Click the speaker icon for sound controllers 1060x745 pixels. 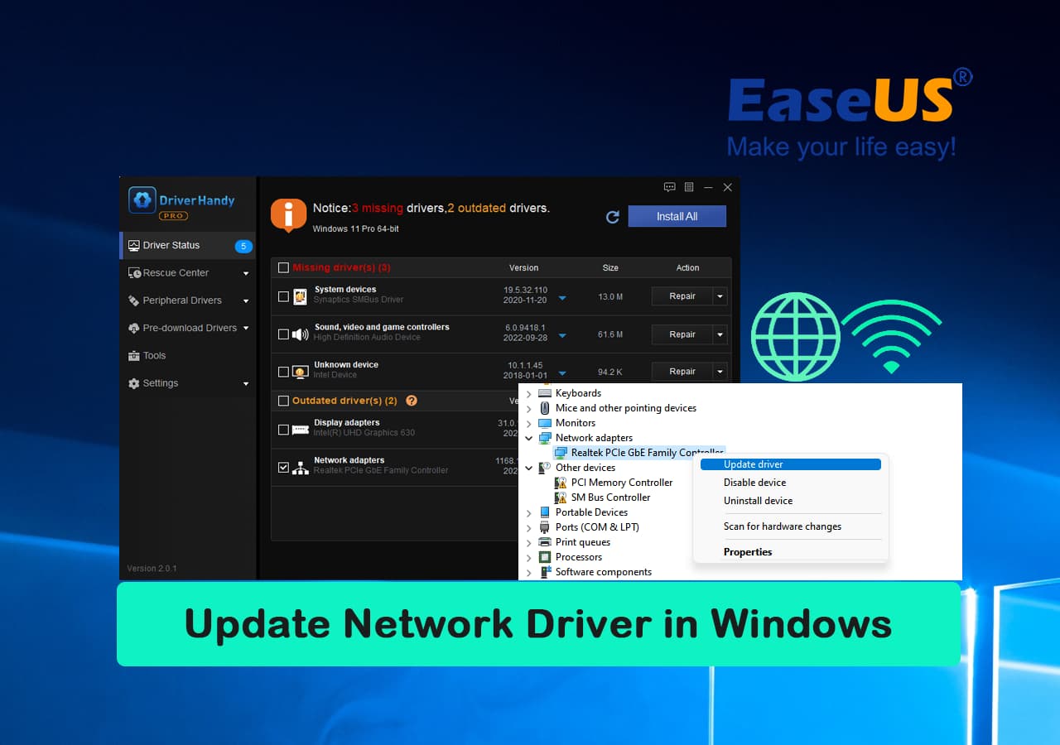[301, 334]
